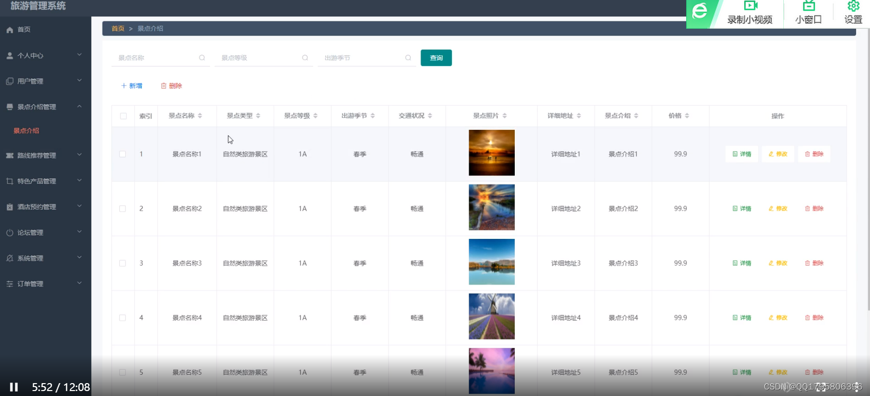Click the power icon beside 论坛管理

click(x=10, y=233)
